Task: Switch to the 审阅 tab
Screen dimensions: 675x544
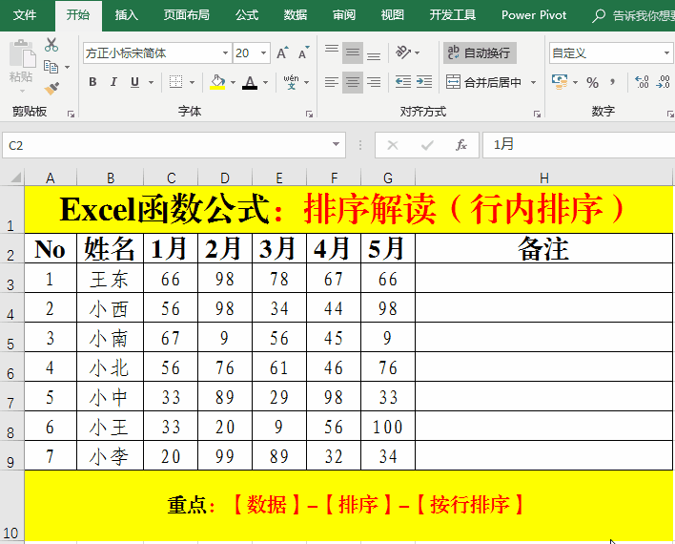Action: (343, 15)
